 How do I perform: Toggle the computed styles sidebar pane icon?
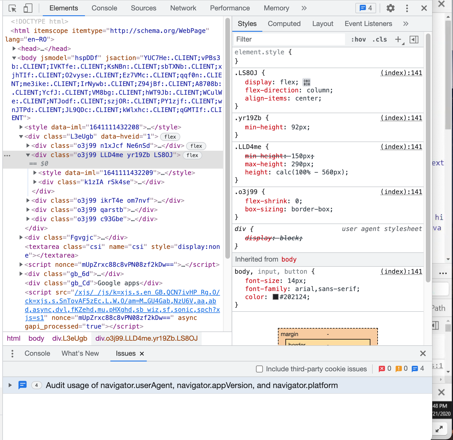point(414,39)
